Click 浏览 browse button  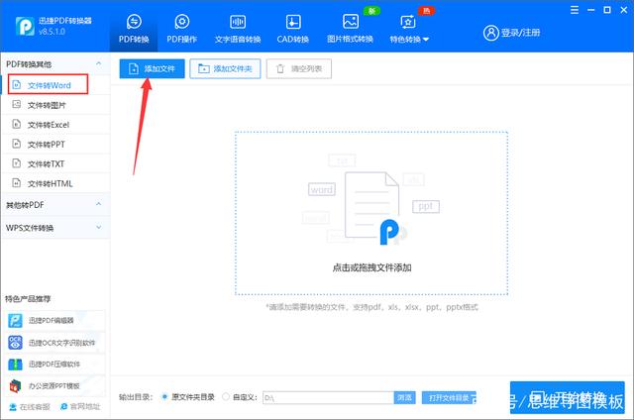click(405, 398)
